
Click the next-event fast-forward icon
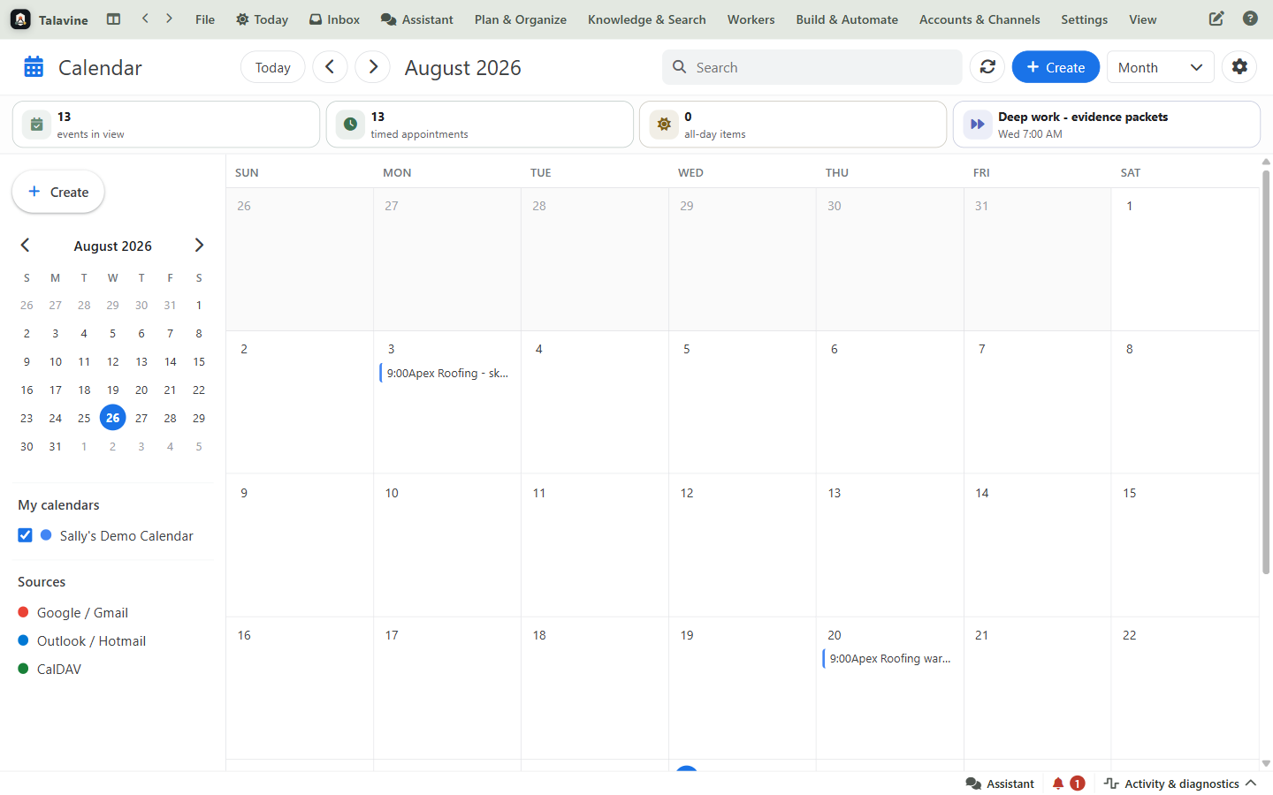[977, 125]
